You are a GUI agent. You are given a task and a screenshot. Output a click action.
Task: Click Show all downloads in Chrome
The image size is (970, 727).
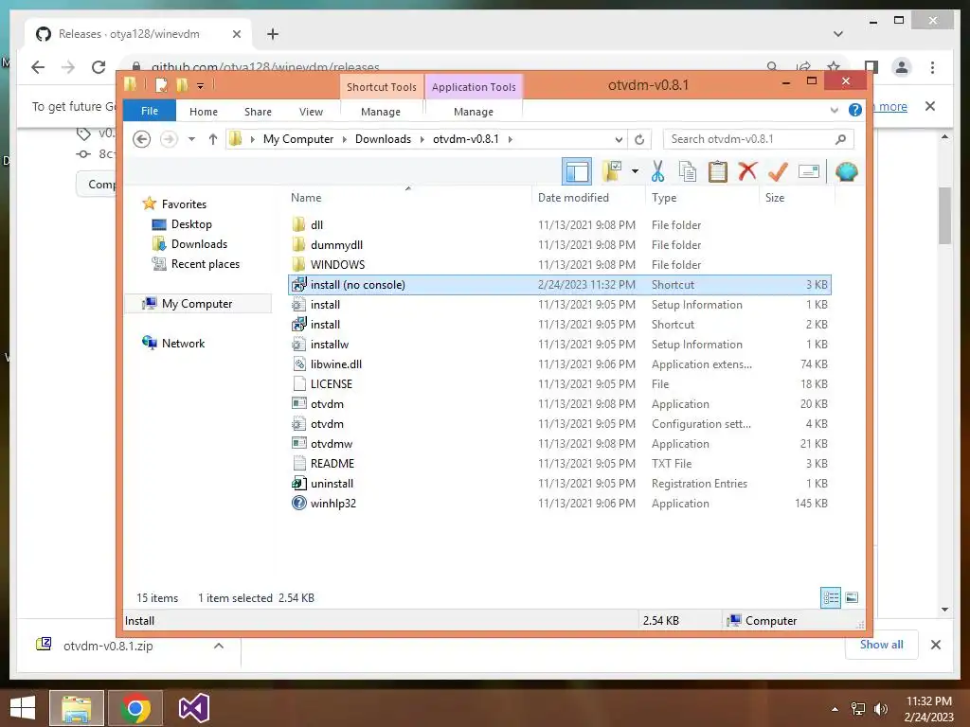pyautogui.click(x=881, y=644)
